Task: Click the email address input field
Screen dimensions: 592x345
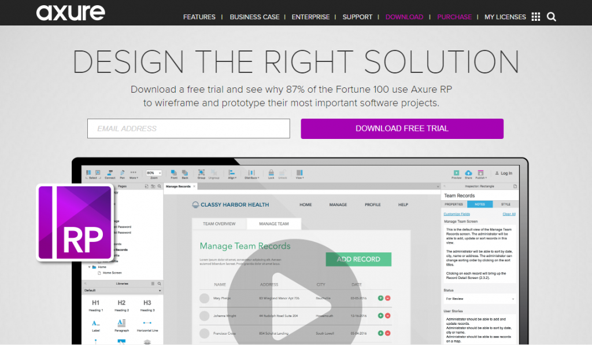Action: [x=188, y=129]
